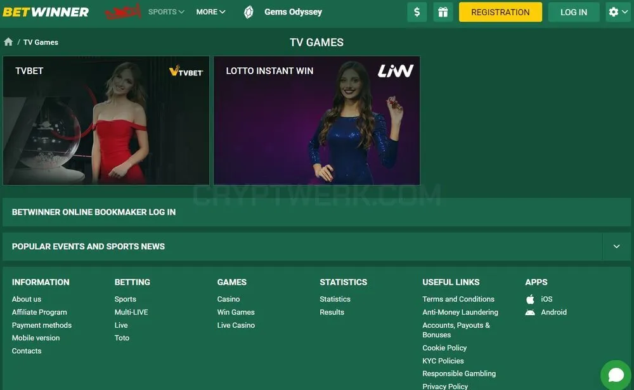Image resolution: width=634 pixels, height=390 pixels.
Task: Open the Payment methods link
Action: tap(42, 325)
